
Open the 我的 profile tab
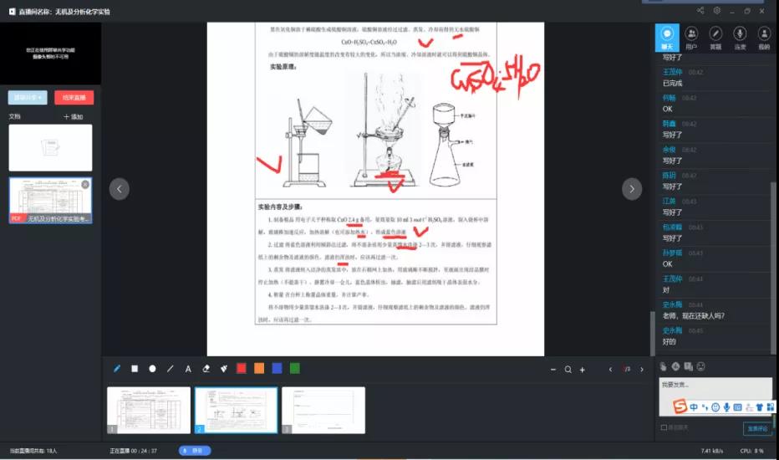764,38
